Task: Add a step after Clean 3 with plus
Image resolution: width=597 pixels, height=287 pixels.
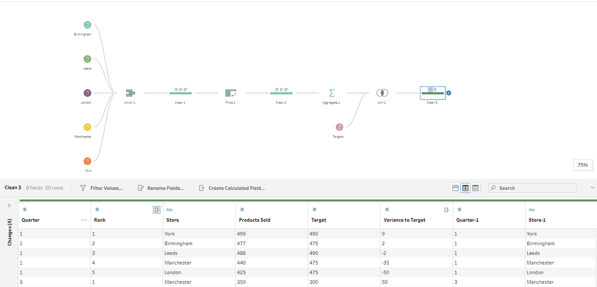Action: coord(449,93)
